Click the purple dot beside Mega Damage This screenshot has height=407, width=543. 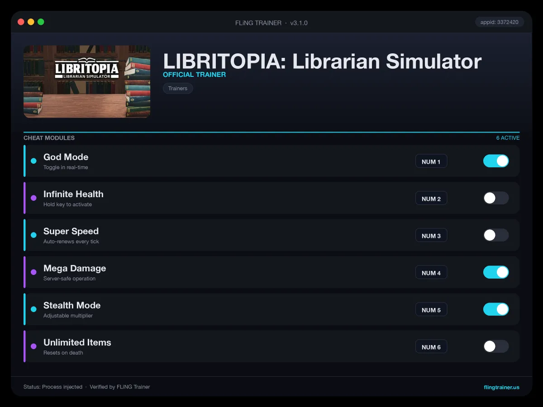pyautogui.click(x=33, y=272)
